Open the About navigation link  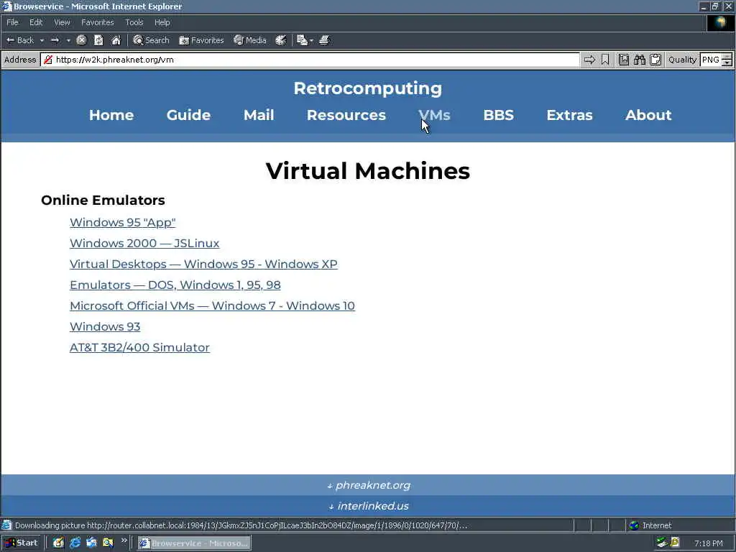(648, 115)
